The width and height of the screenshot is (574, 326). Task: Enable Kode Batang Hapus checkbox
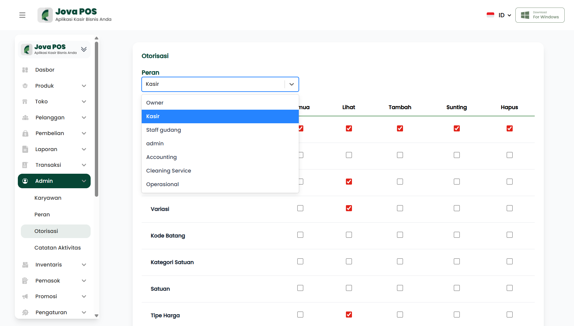pos(509,235)
